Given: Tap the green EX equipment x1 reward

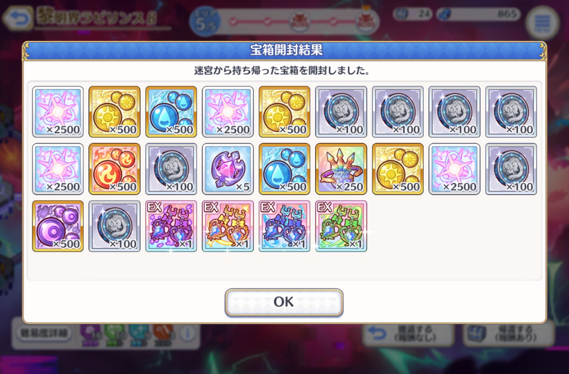Looking at the screenshot, I should click(341, 226).
